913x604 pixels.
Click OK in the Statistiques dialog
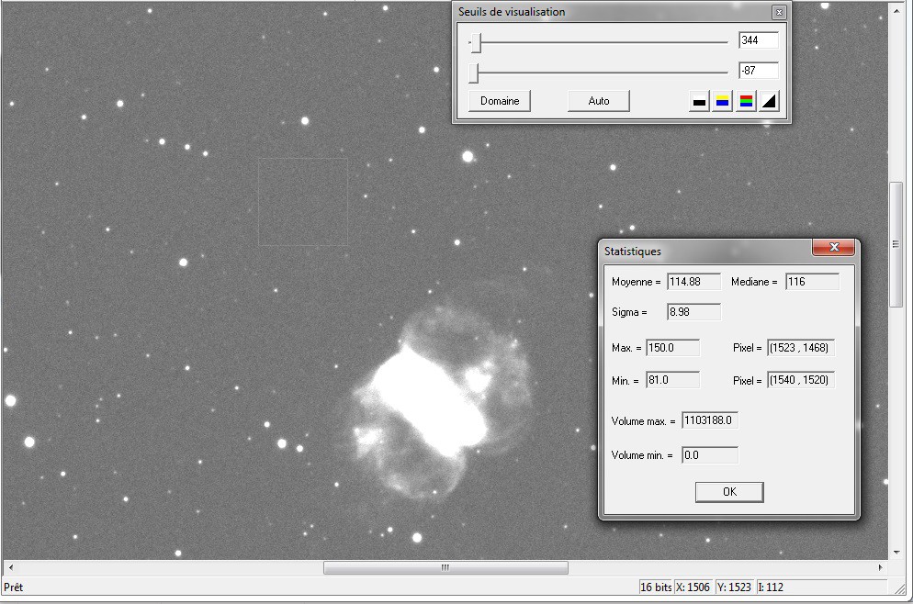coord(728,491)
